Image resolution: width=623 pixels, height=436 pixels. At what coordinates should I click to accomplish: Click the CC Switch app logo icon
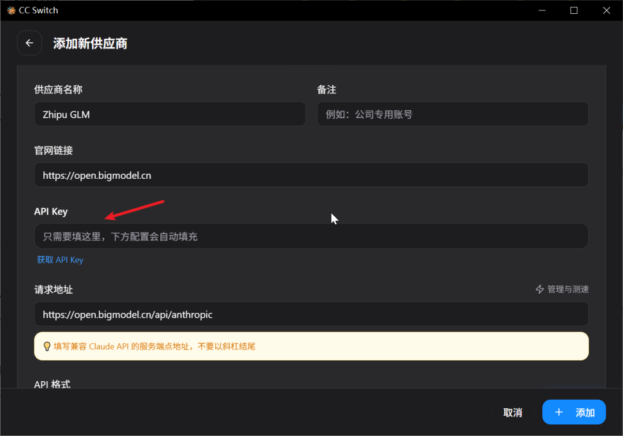pyautogui.click(x=11, y=10)
